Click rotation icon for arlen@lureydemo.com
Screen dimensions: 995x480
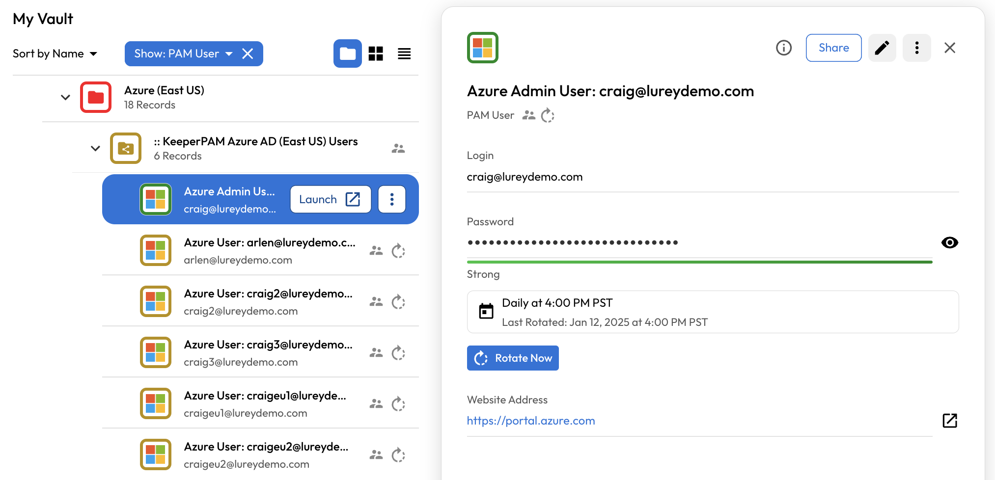398,251
